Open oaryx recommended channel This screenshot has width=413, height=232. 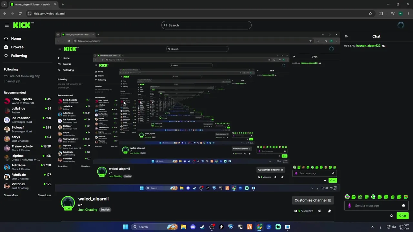pyautogui.click(x=27, y=139)
